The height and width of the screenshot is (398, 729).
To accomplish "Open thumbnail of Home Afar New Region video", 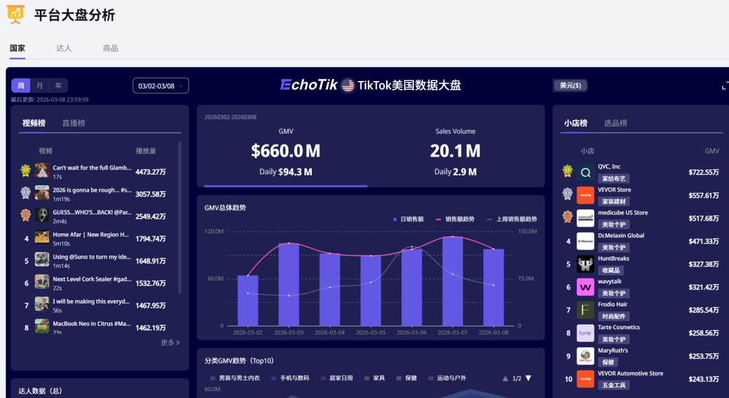I will point(42,237).
